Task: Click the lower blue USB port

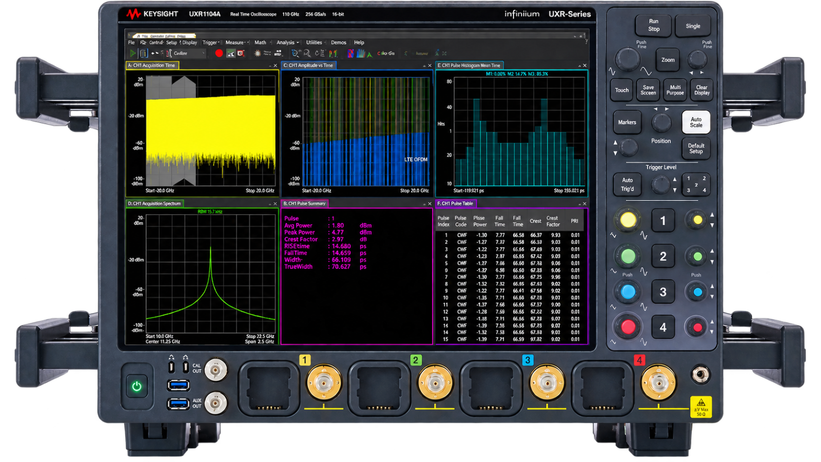Action: (x=179, y=404)
